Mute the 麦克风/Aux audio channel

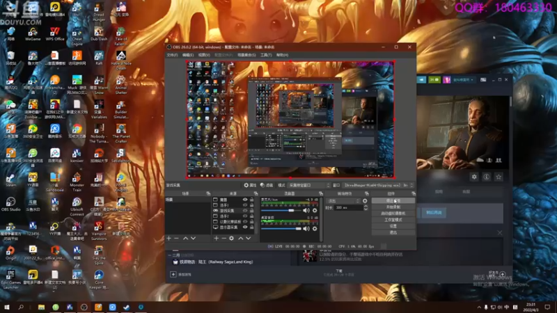(306, 211)
